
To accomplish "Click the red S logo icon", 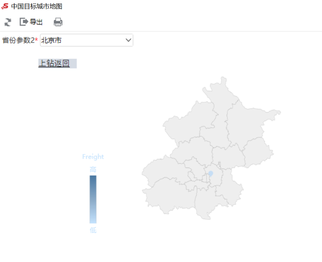I will pyautogui.click(x=5, y=6).
